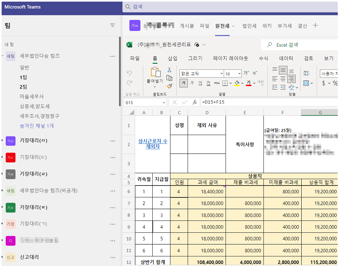
Task: Click the Bottom Align icon
Action: click(291, 71)
